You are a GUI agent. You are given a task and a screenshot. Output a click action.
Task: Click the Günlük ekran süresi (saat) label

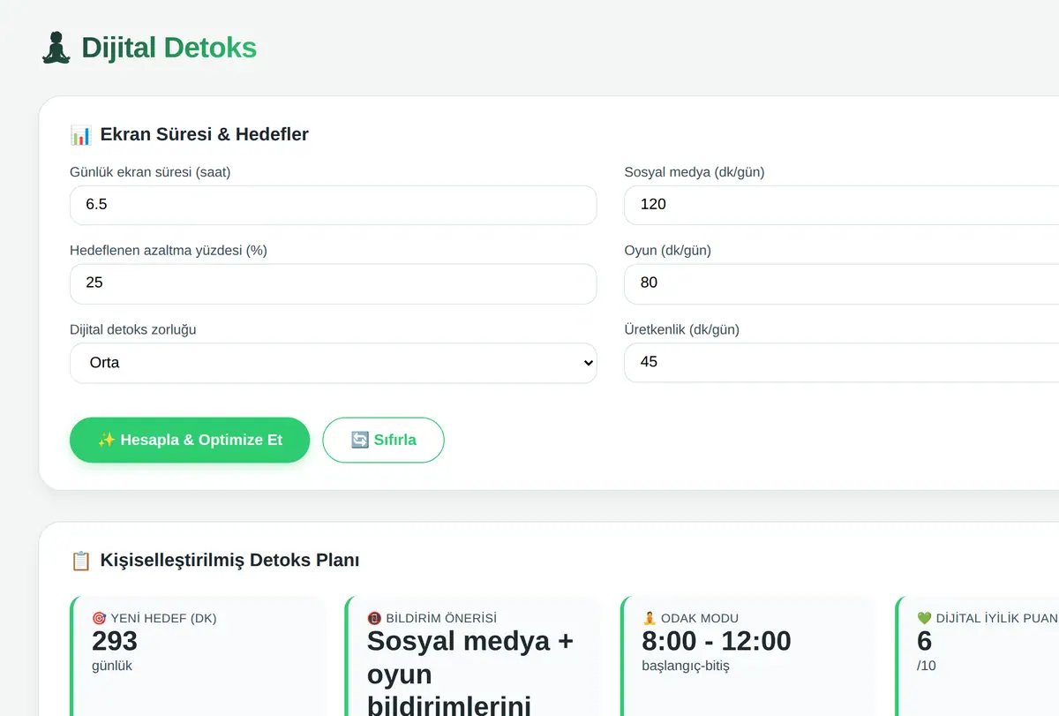(x=150, y=172)
